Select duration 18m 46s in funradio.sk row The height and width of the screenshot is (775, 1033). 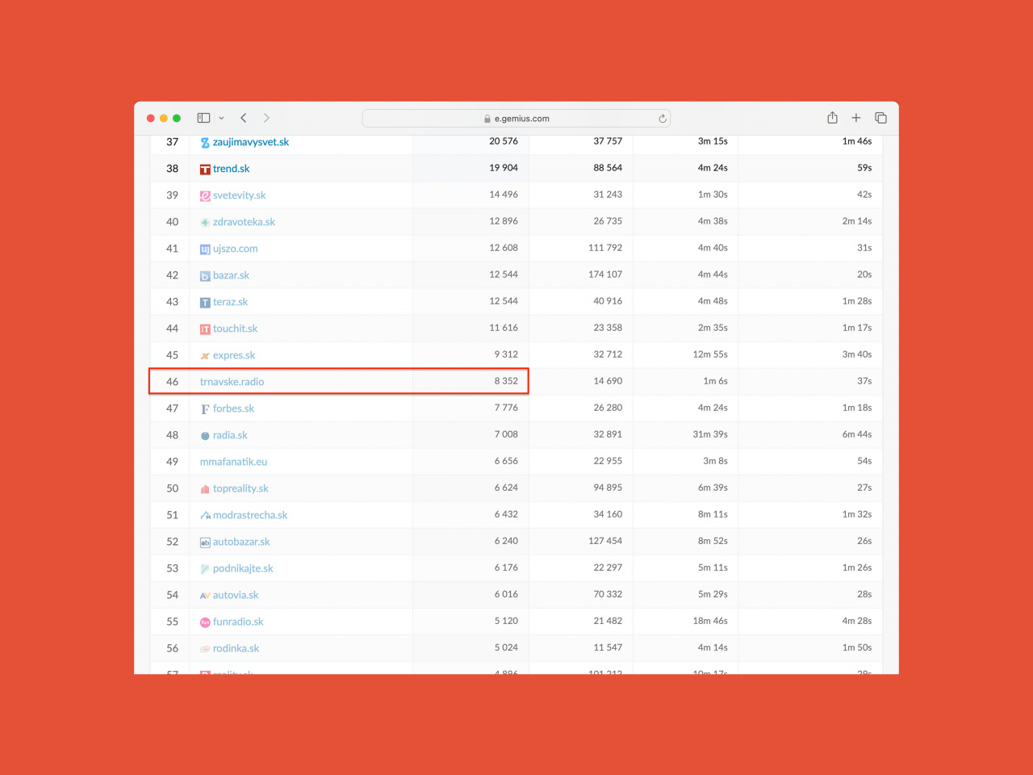710,621
